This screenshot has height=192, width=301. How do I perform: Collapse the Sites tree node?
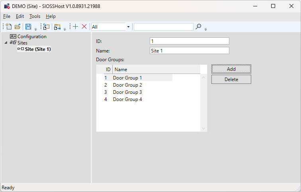(x=6, y=43)
